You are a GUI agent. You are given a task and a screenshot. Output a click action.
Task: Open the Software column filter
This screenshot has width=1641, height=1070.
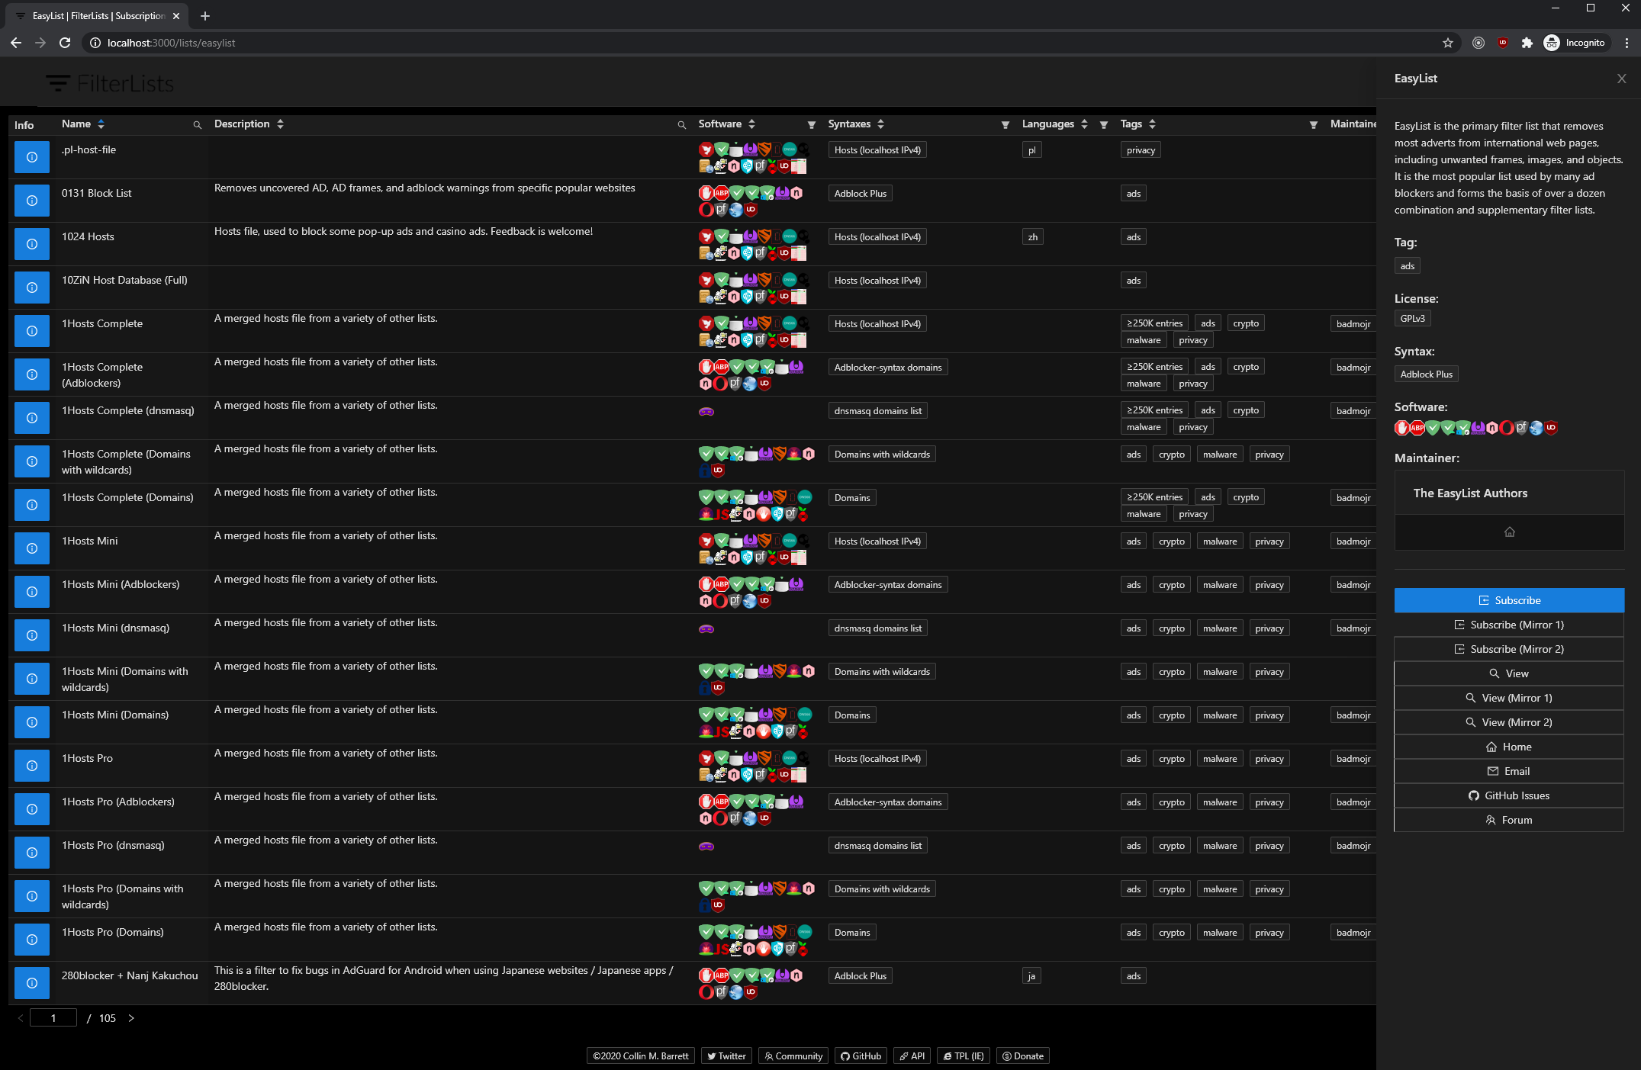[x=811, y=125]
